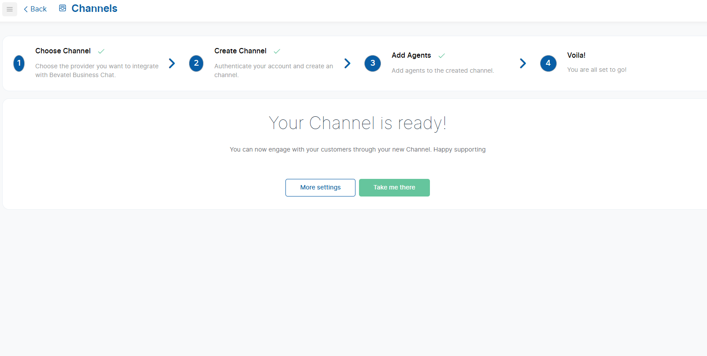Click the Voila! final step title
Viewport: 707px width, 356px height.
576,56
